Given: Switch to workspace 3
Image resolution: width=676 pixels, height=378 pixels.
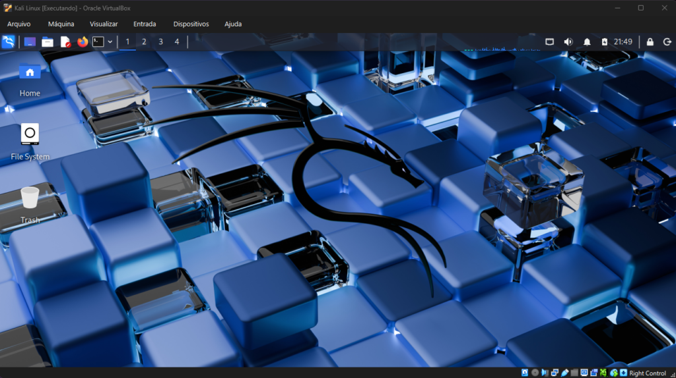Looking at the screenshot, I should coord(160,42).
